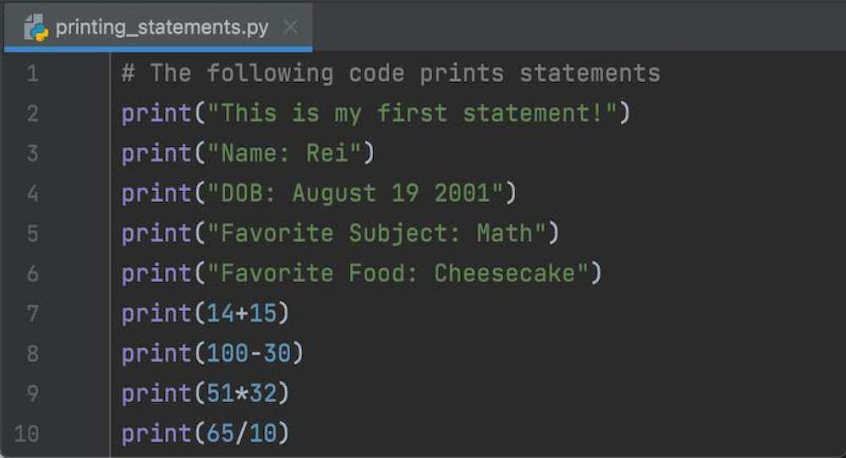The image size is (846, 458).
Task: Click the 100-30 expression
Action: (x=249, y=353)
